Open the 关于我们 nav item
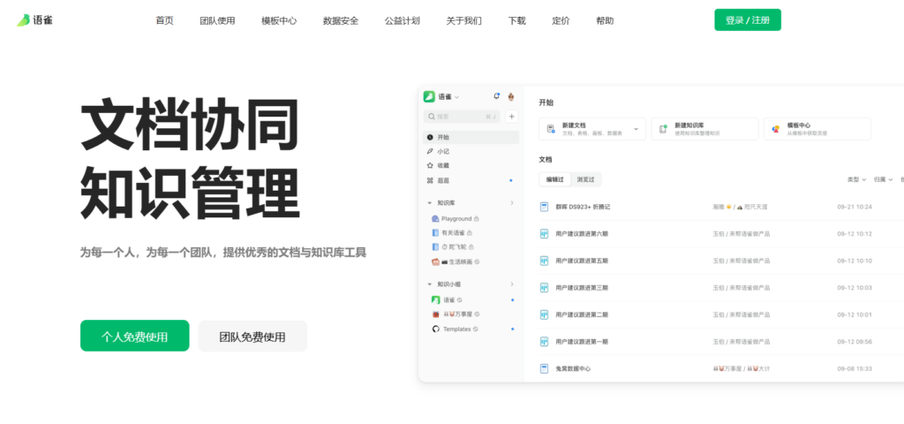Viewport: 904px width, 424px height. (464, 21)
